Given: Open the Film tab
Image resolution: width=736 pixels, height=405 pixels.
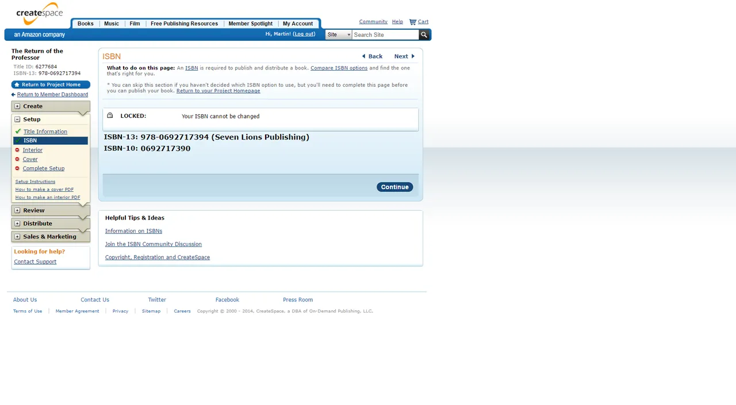Looking at the screenshot, I should click(x=135, y=24).
